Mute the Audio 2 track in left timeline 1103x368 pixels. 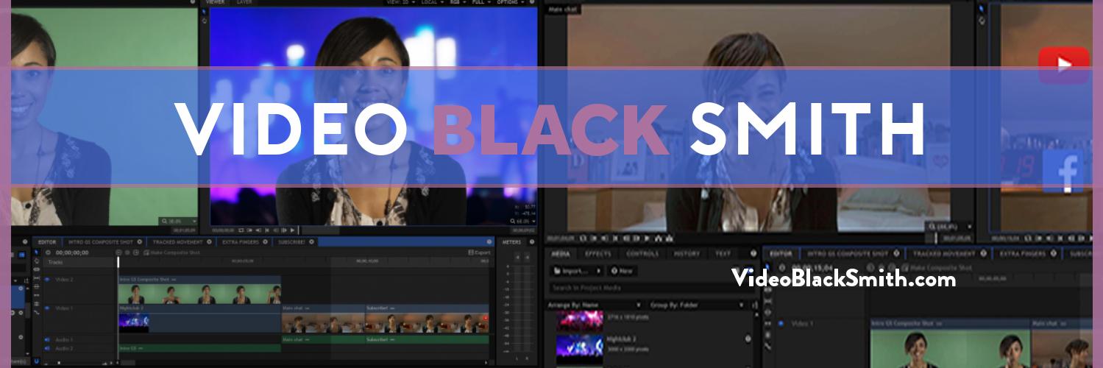(47, 347)
